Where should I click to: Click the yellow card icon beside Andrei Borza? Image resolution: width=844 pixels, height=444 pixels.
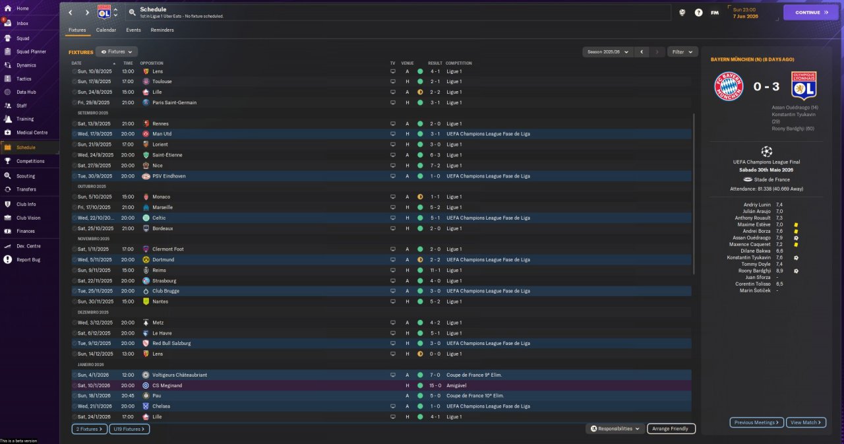pos(796,232)
